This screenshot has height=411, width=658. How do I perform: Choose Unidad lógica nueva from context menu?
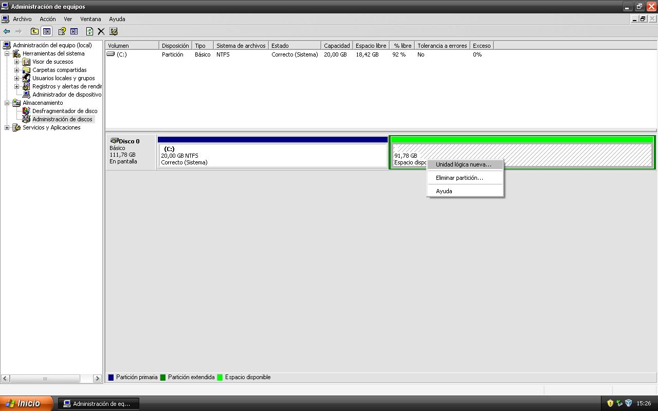[x=463, y=164]
